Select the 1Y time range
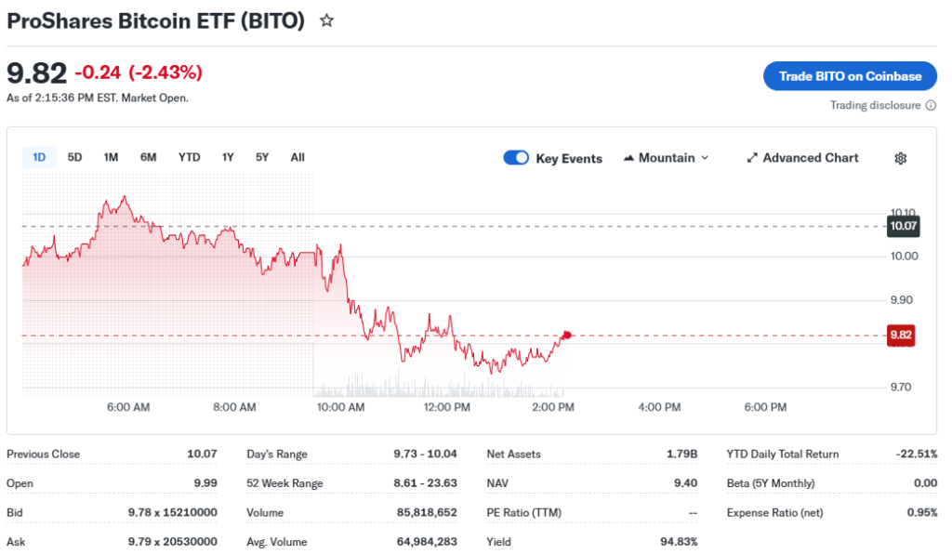This screenshot has width=952, height=554. tap(228, 157)
